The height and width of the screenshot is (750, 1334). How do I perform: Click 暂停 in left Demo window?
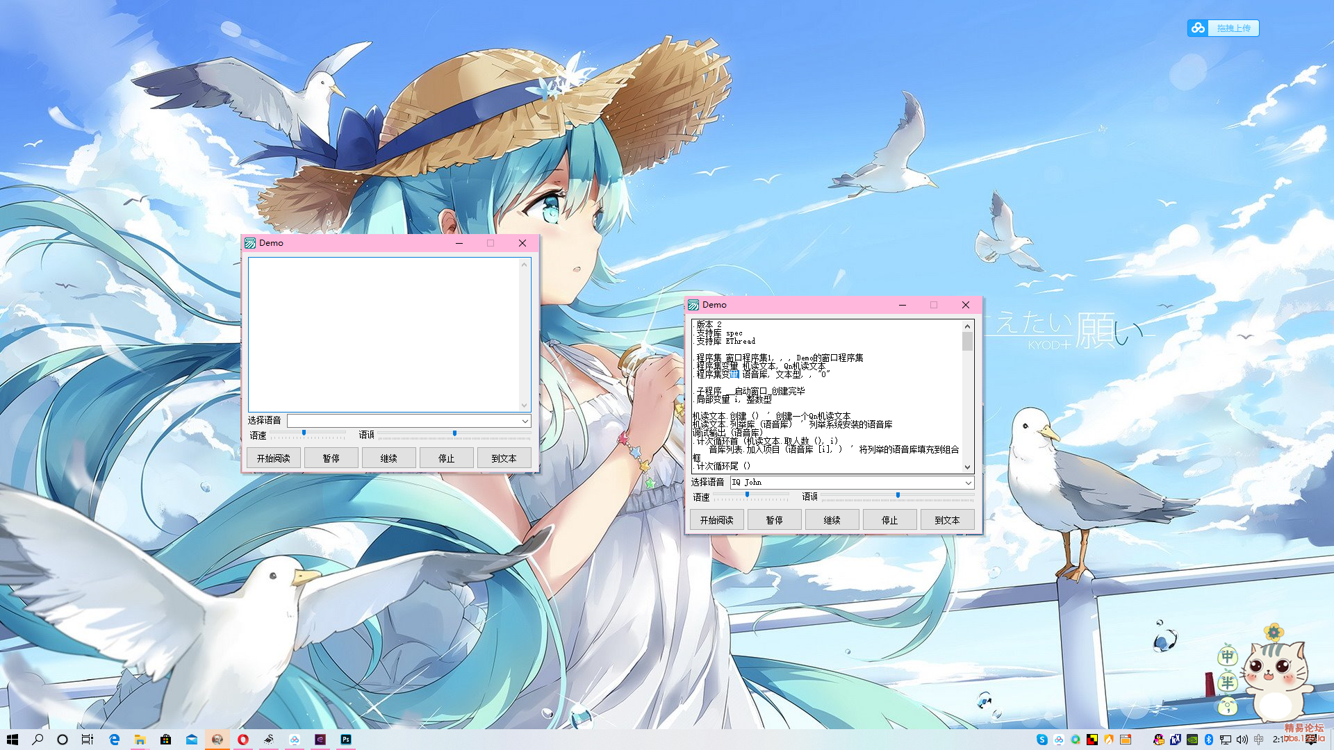331,458
